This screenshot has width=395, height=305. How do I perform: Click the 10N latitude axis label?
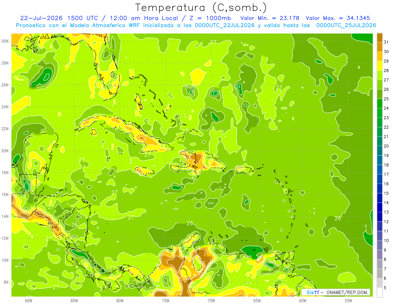[5, 260]
